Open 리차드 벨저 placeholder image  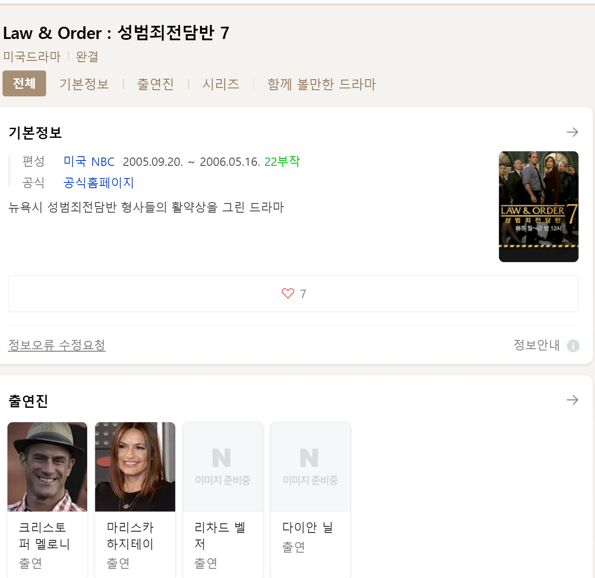tap(223, 466)
